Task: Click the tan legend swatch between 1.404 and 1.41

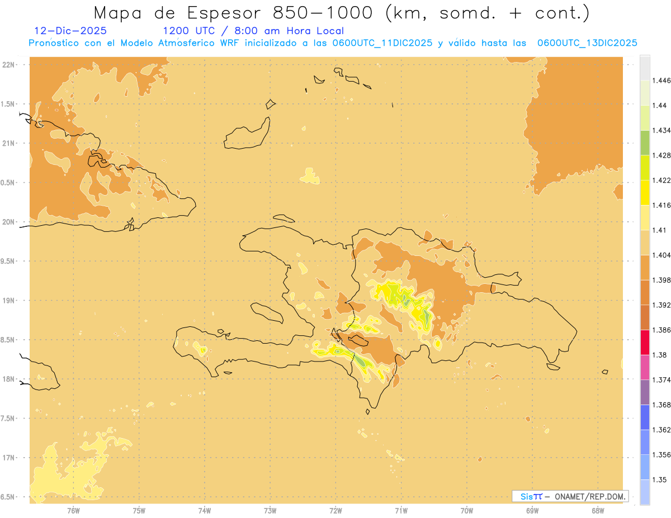Action: click(x=645, y=243)
